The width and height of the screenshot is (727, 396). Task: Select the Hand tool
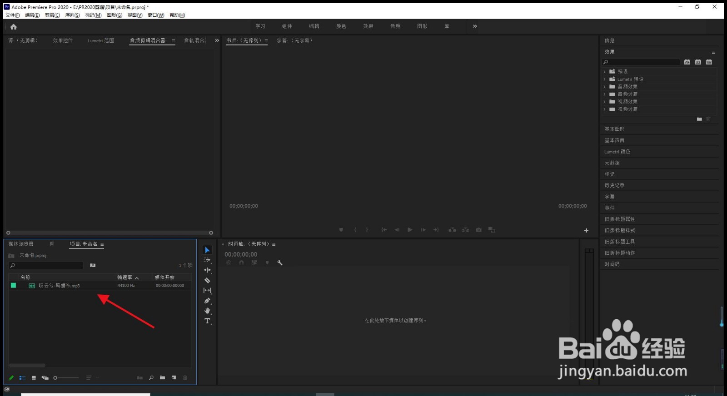[x=207, y=311]
